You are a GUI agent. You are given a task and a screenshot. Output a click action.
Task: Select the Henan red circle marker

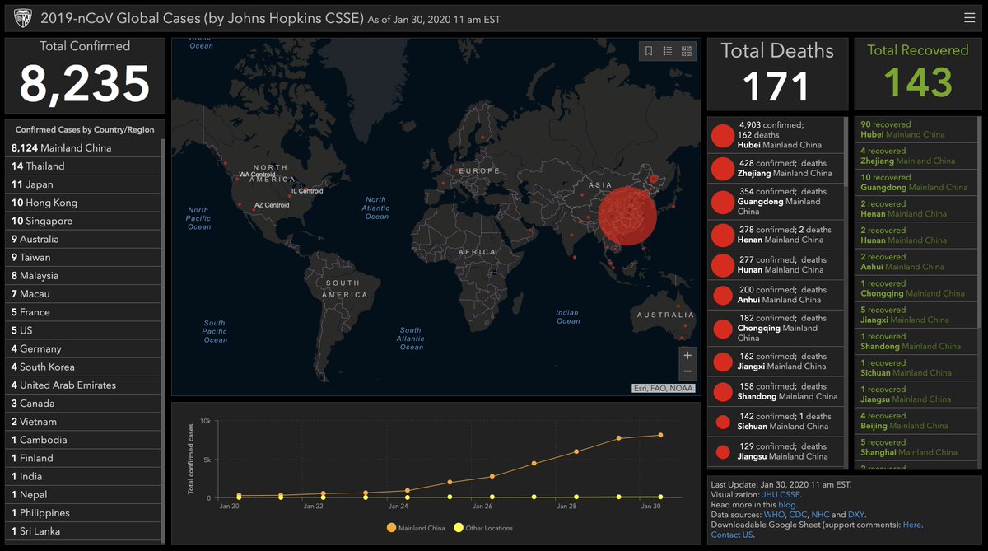click(x=722, y=235)
